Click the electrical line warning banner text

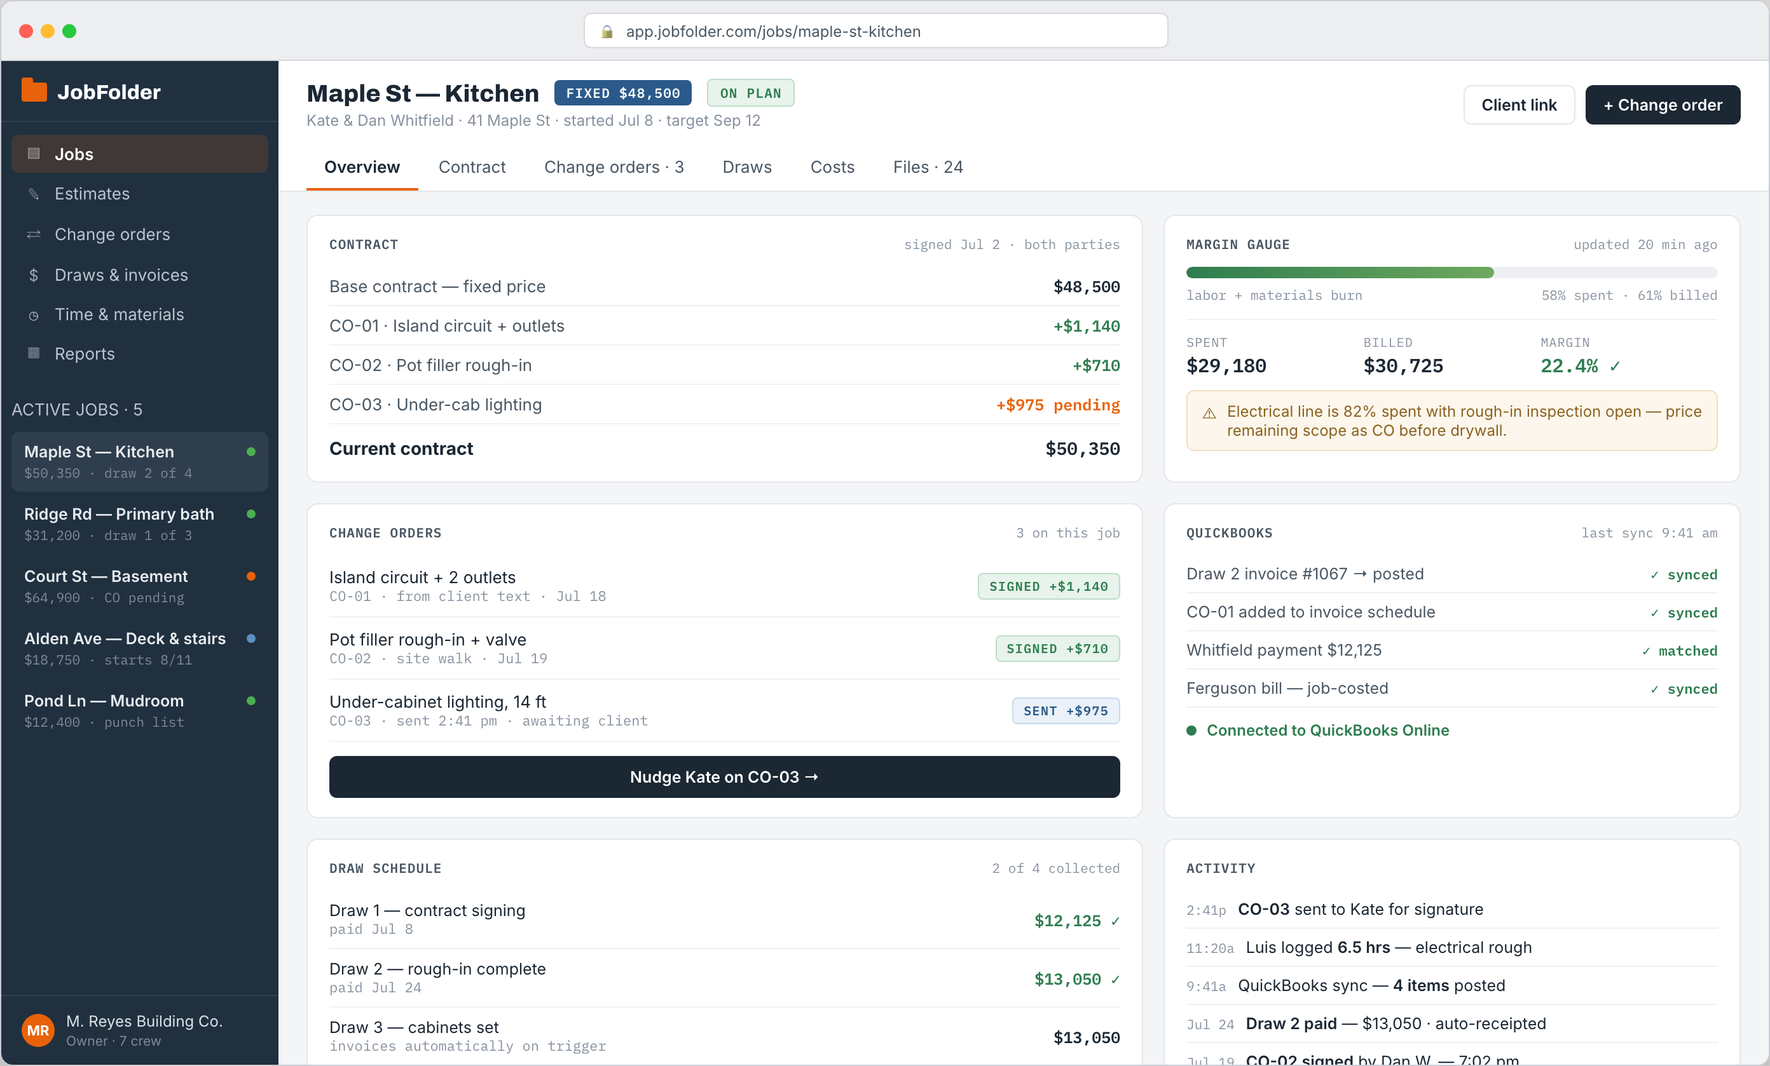(x=1464, y=421)
